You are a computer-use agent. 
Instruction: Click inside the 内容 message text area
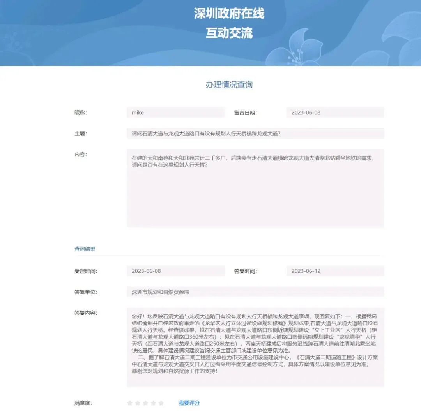255,188
